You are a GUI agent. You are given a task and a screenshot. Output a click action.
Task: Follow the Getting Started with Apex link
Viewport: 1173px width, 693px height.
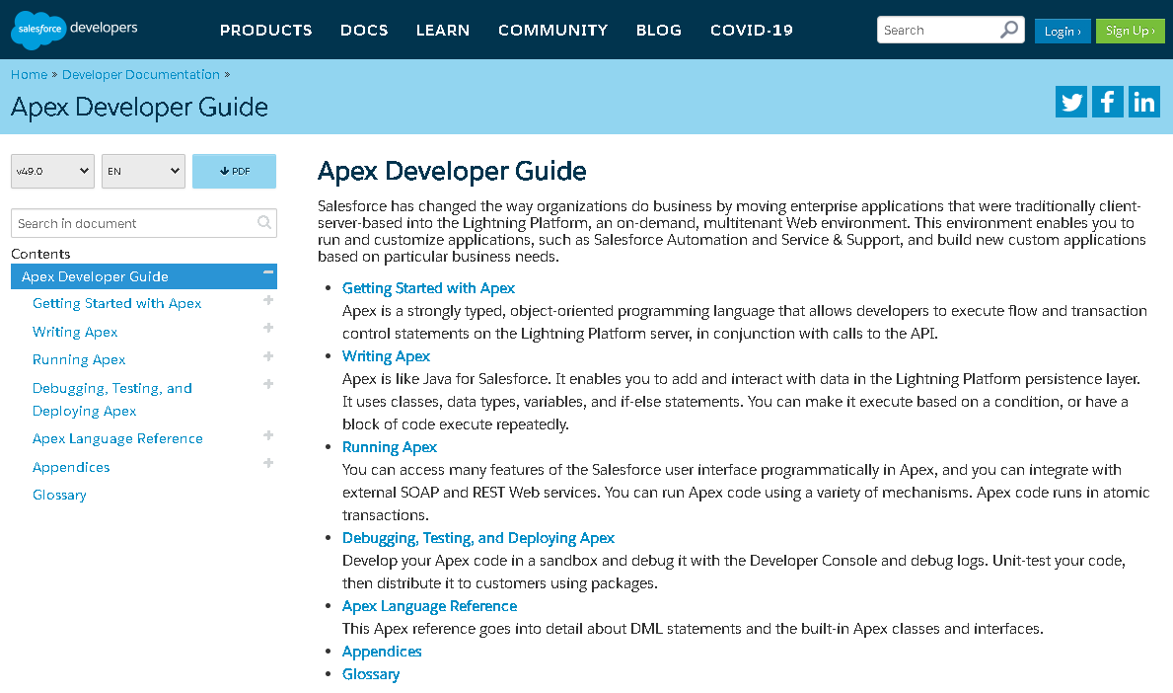click(x=428, y=287)
